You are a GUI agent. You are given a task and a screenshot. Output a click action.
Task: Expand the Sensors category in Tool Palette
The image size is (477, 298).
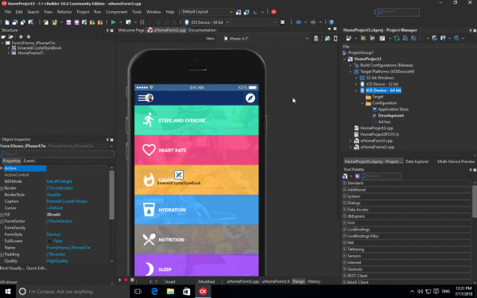pyautogui.click(x=345, y=256)
